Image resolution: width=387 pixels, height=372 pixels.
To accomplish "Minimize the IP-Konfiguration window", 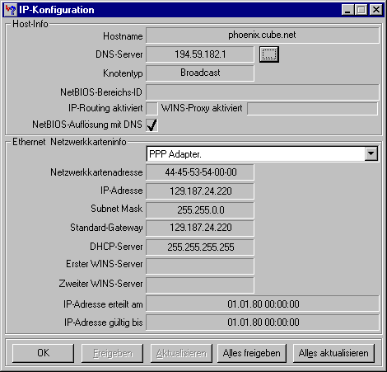I will point(348,10).
